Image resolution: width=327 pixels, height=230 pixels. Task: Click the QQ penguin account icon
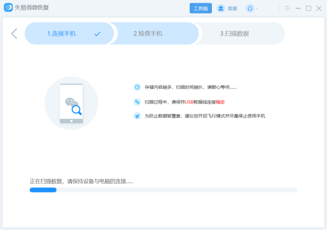(x=250, y=8)
